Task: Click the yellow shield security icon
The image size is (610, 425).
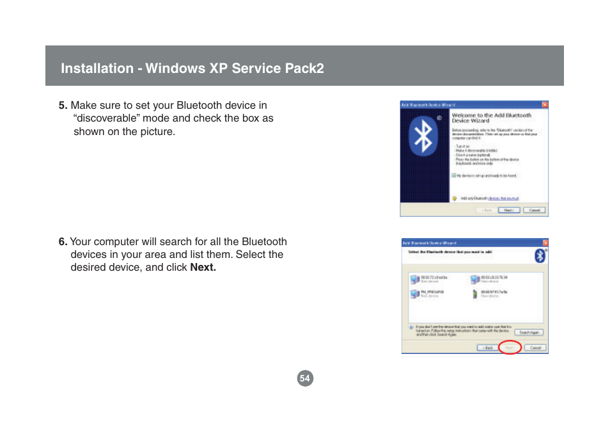Action: click(454, 198)
